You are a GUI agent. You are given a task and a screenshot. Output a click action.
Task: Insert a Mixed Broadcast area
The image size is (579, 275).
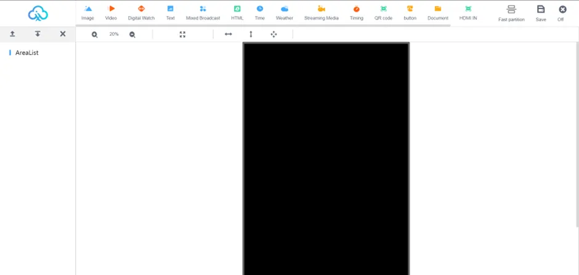pos(203,13)
